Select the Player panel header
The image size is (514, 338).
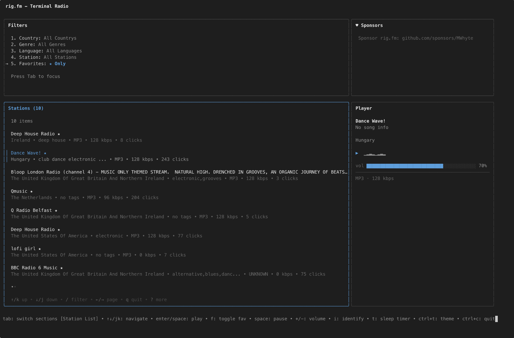pyautogui.click(x=364, y=108)
